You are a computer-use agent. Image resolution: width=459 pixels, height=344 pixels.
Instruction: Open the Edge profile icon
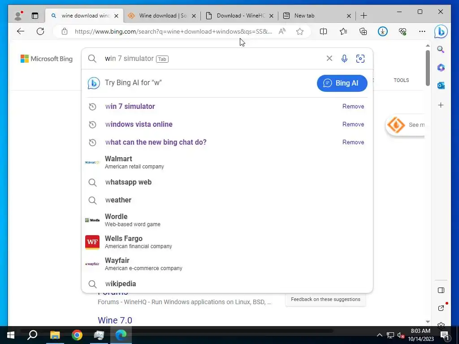click(18, 16)
